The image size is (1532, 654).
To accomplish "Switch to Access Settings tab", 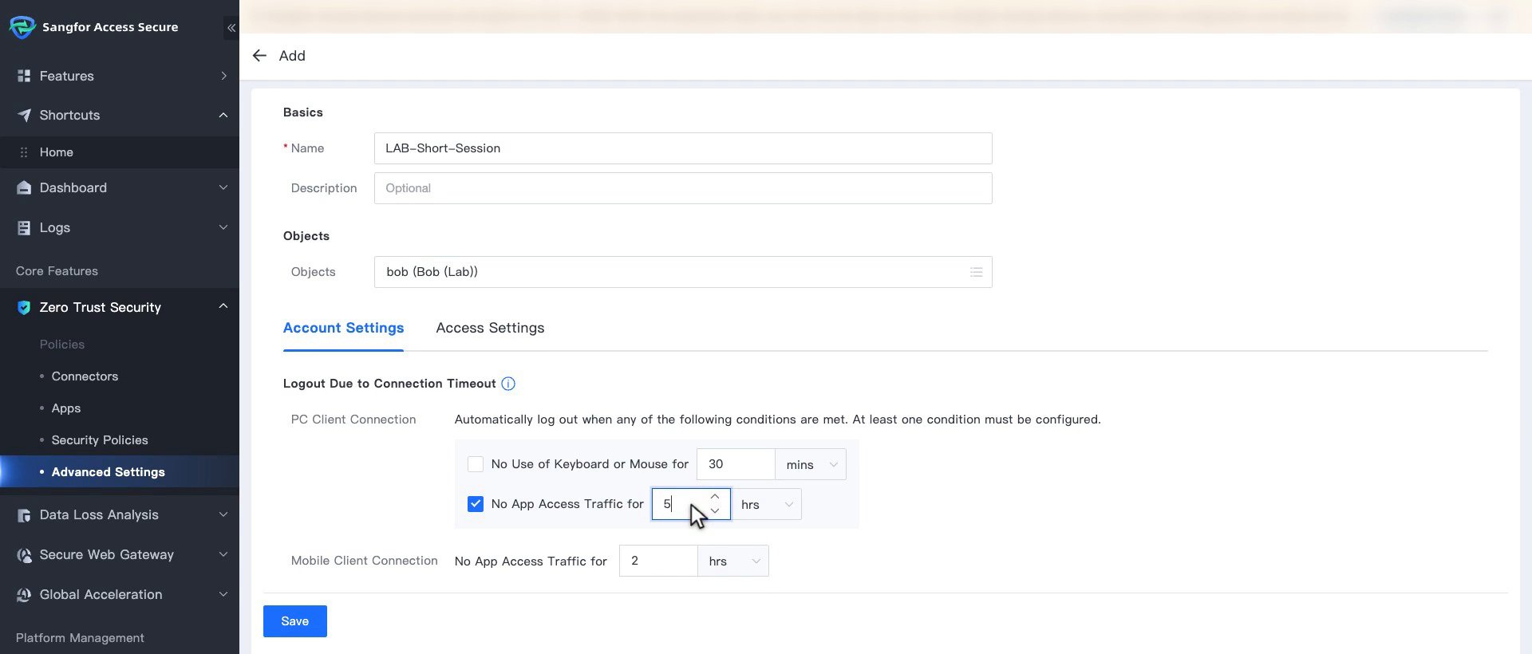I will coord(490,328).
